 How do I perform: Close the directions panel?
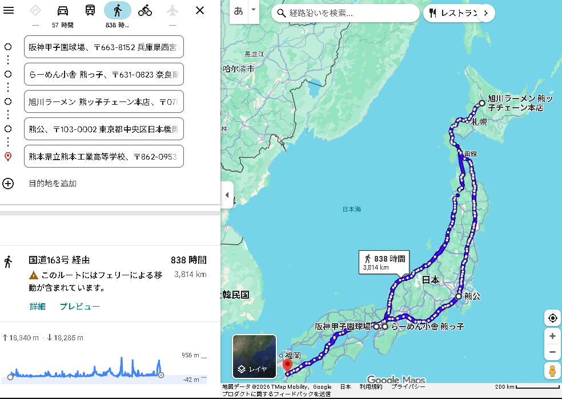199,10
